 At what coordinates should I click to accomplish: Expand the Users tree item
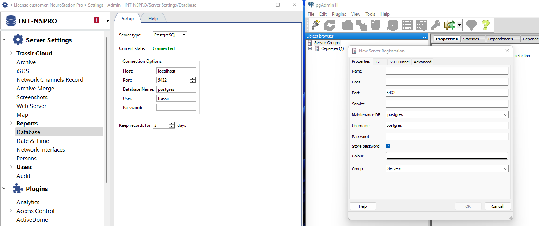pos(11,167)
